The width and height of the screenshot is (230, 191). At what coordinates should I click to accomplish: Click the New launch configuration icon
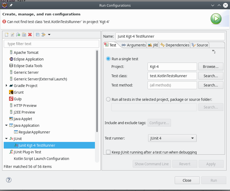click(7, 35)
